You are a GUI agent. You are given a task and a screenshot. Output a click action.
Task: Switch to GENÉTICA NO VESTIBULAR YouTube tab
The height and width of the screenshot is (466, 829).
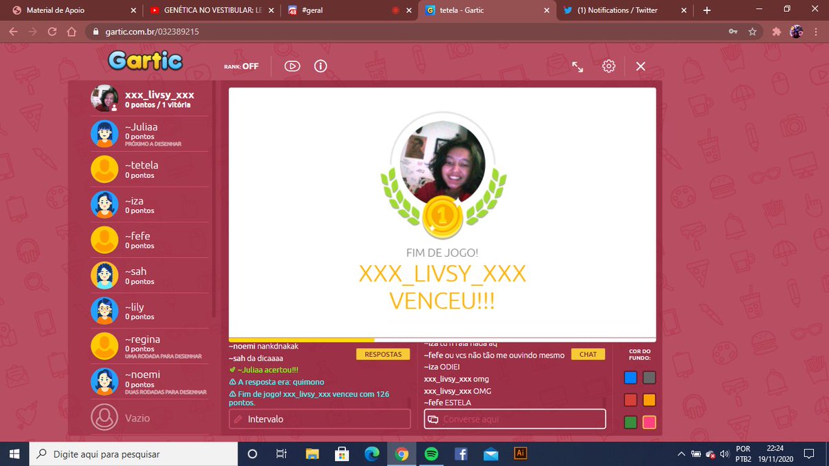211,10
